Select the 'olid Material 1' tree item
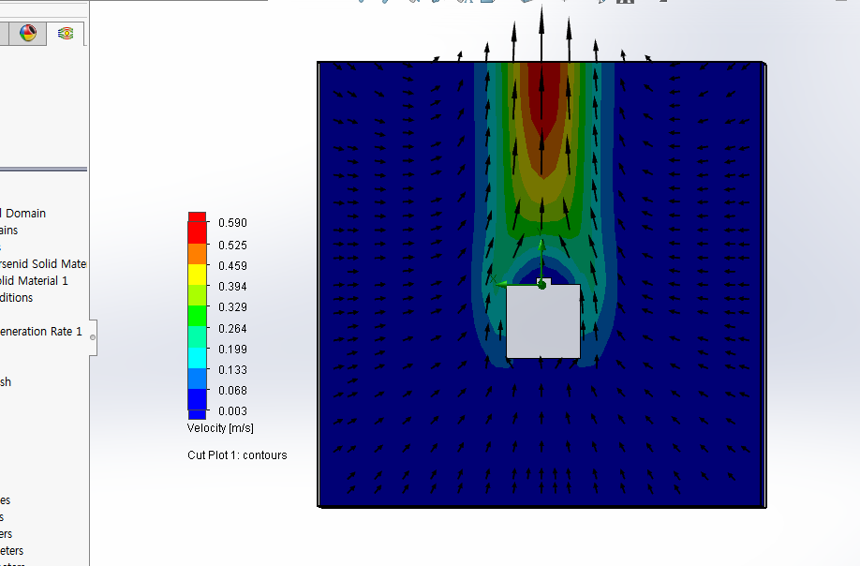 pyautogui.click(x=34, y=281)
